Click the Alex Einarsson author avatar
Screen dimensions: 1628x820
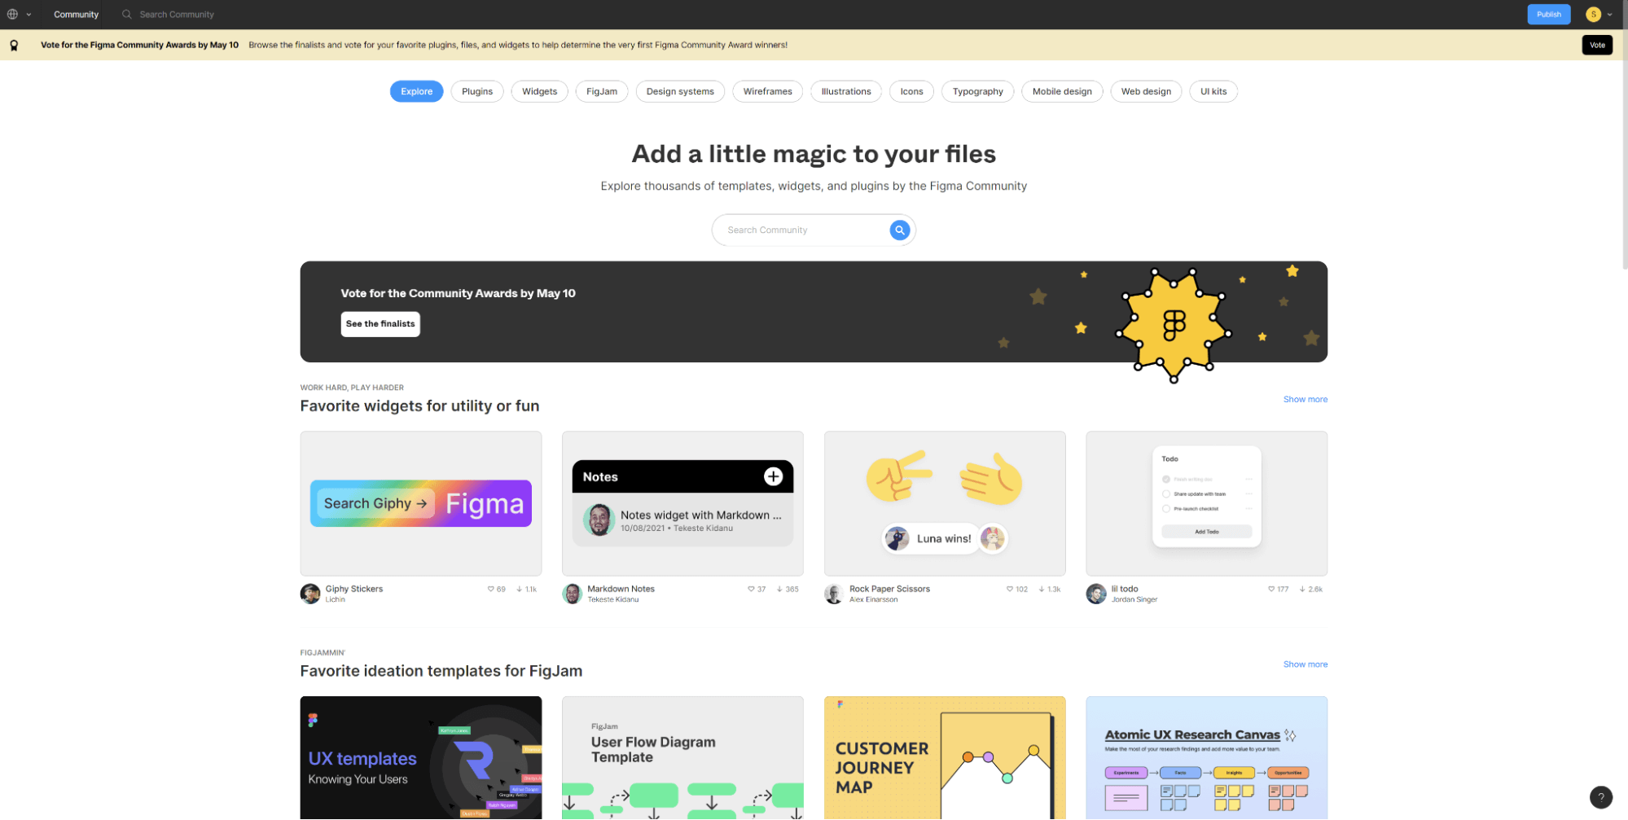pos(834,594)
